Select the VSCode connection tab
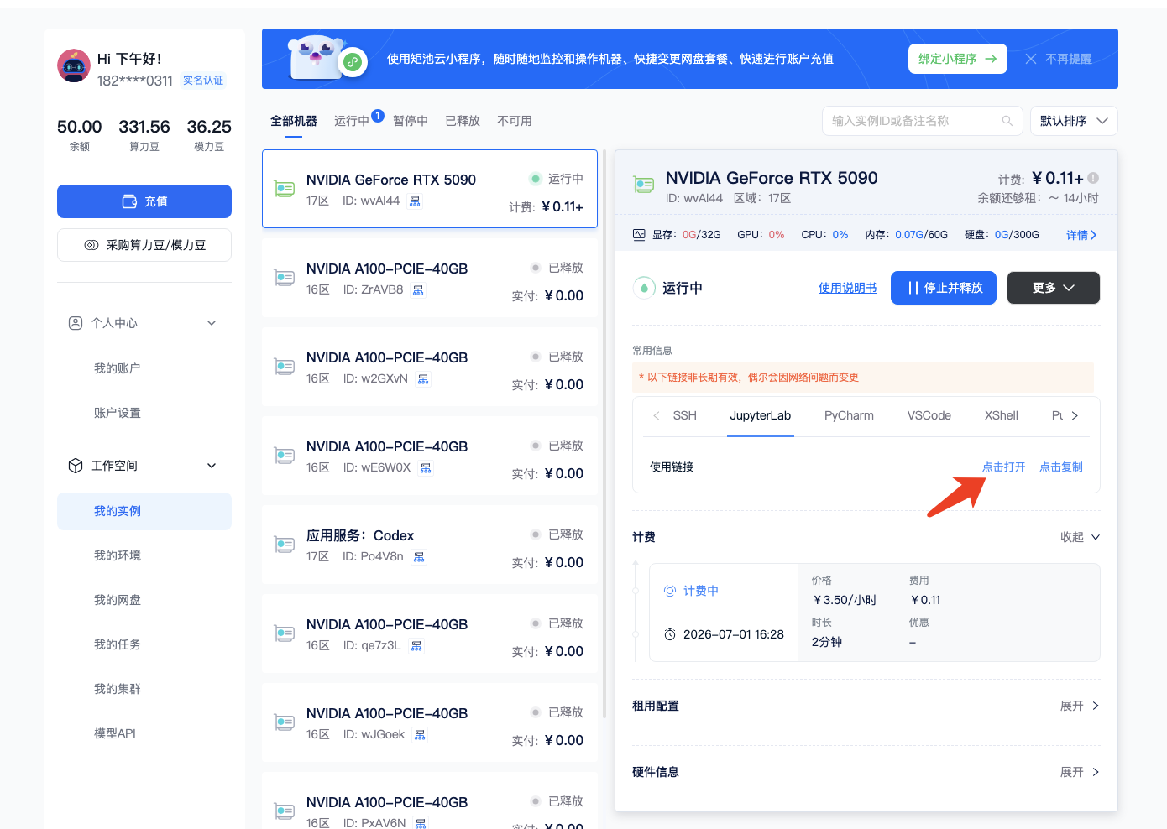1167x829 pixels. click(x=929, y=415)
